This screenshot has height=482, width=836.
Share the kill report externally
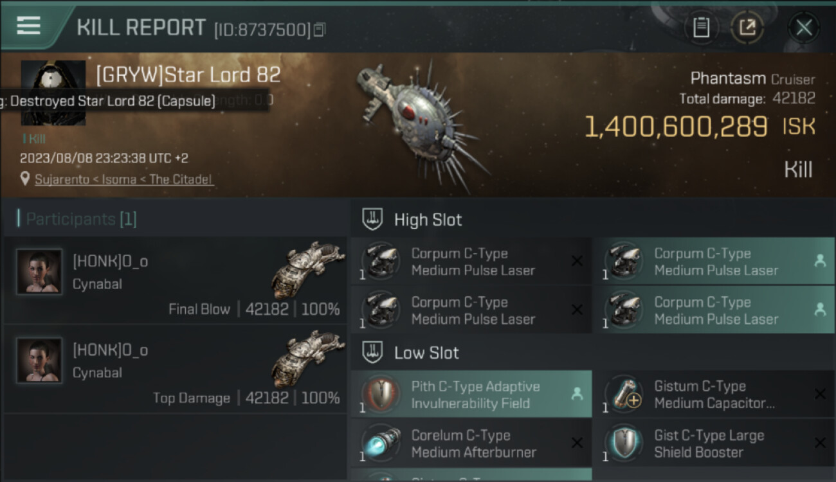747,28
